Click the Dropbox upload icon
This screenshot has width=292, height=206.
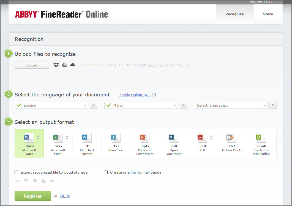pos(56,65)
